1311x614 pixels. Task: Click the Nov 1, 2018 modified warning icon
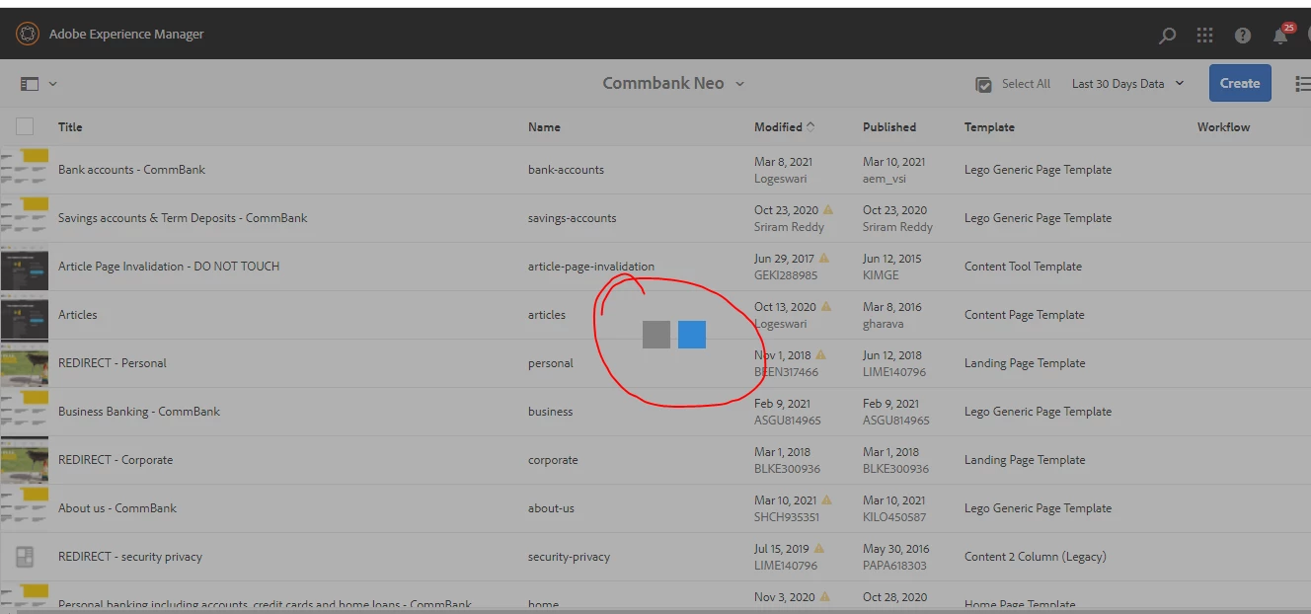[820, 354]
